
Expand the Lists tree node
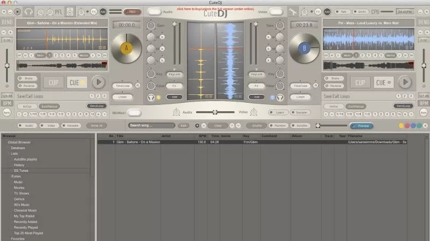click(x=15, y=154)
